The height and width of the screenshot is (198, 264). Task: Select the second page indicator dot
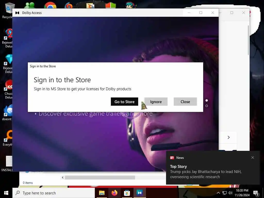pos(207,106)
